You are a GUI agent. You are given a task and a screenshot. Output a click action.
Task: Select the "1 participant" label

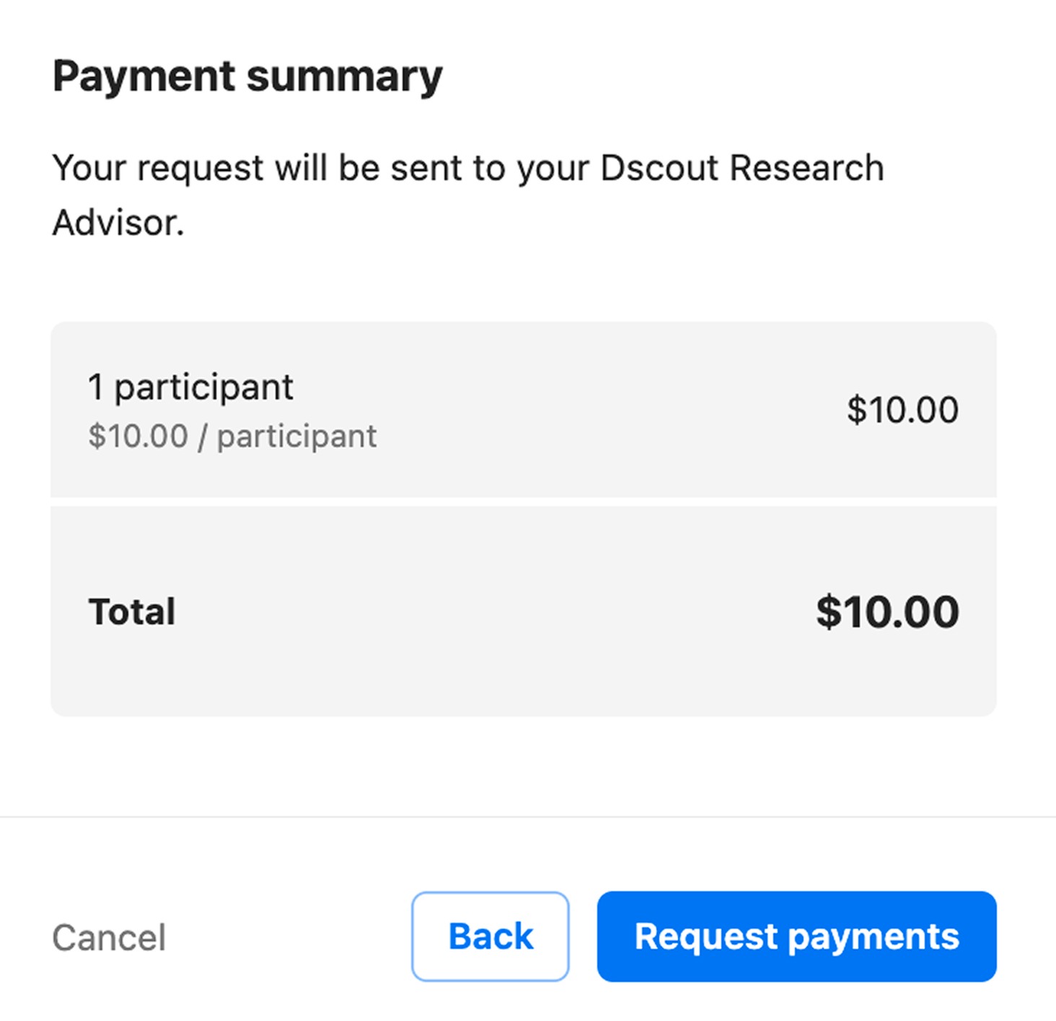click(190, 387)
